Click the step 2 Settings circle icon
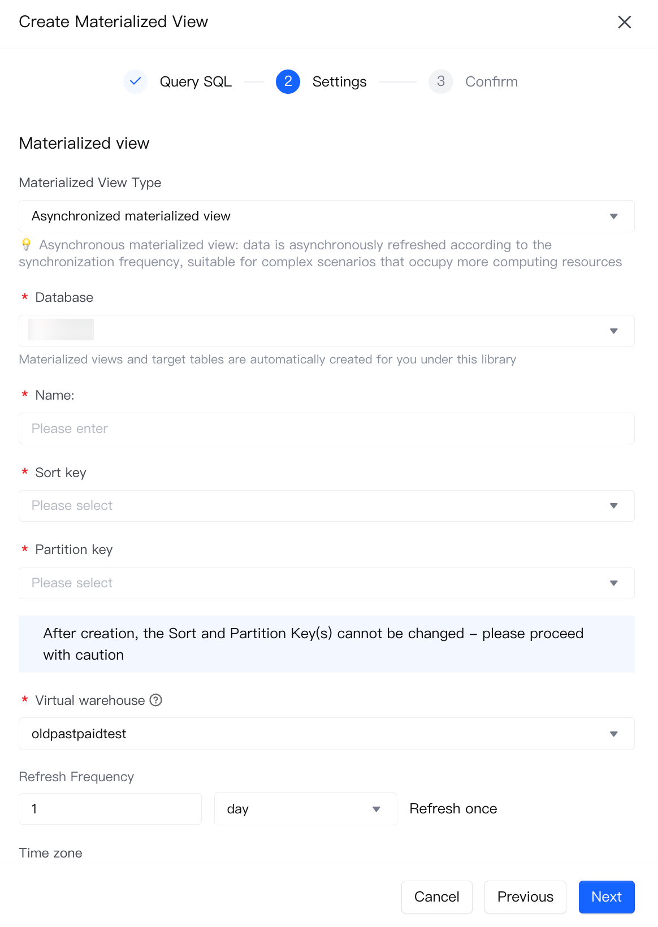This screenshot has height=927, width=658. coord(288,81)
